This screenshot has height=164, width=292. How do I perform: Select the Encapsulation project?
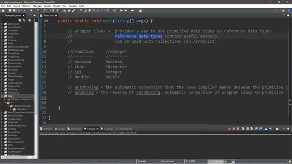click(x=15, y=67)
